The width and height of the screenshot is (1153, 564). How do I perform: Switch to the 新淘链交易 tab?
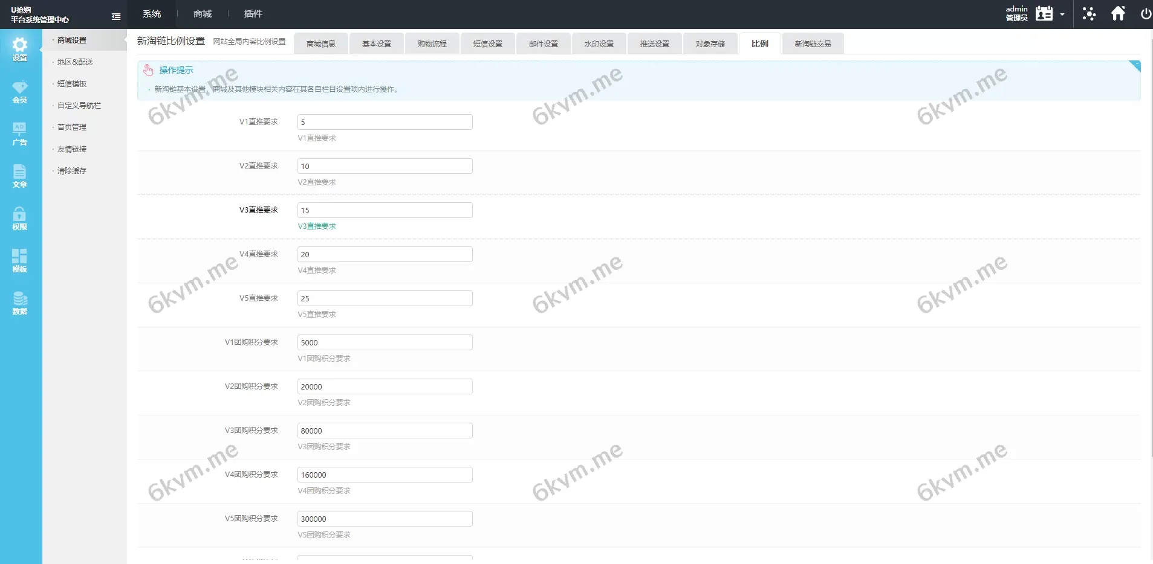(812, 44)
